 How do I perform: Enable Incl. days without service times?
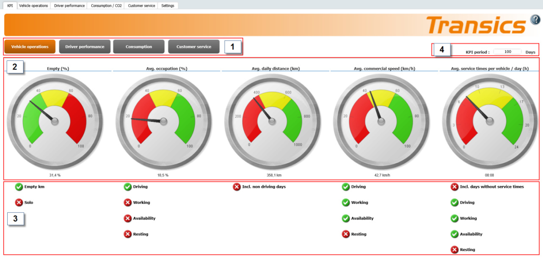point(455,187)
